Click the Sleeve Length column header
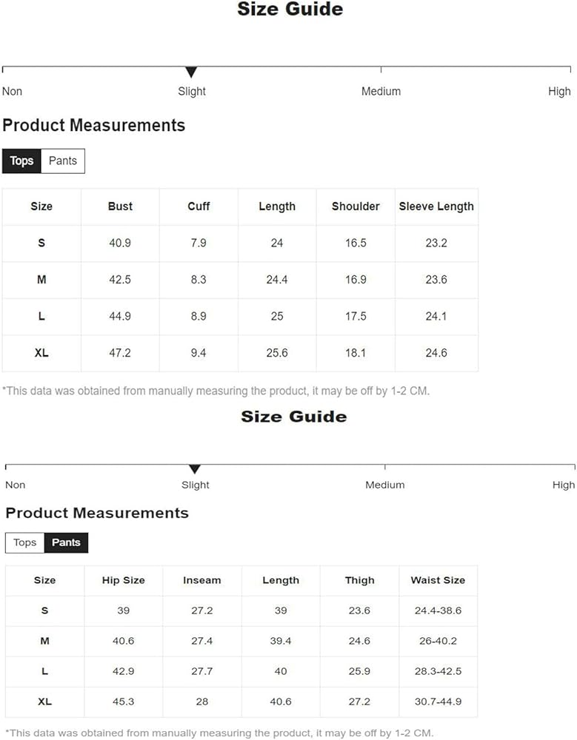This screenshot has width=577, height=740. 436,206
